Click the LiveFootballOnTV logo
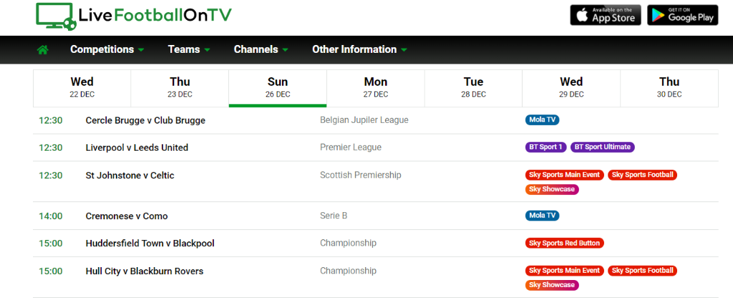 pyautogui.click(x=133, y=16)
